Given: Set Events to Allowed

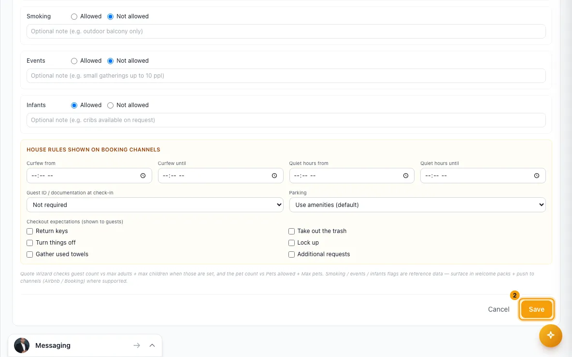Looking at the screenshot, I should 74,61.
